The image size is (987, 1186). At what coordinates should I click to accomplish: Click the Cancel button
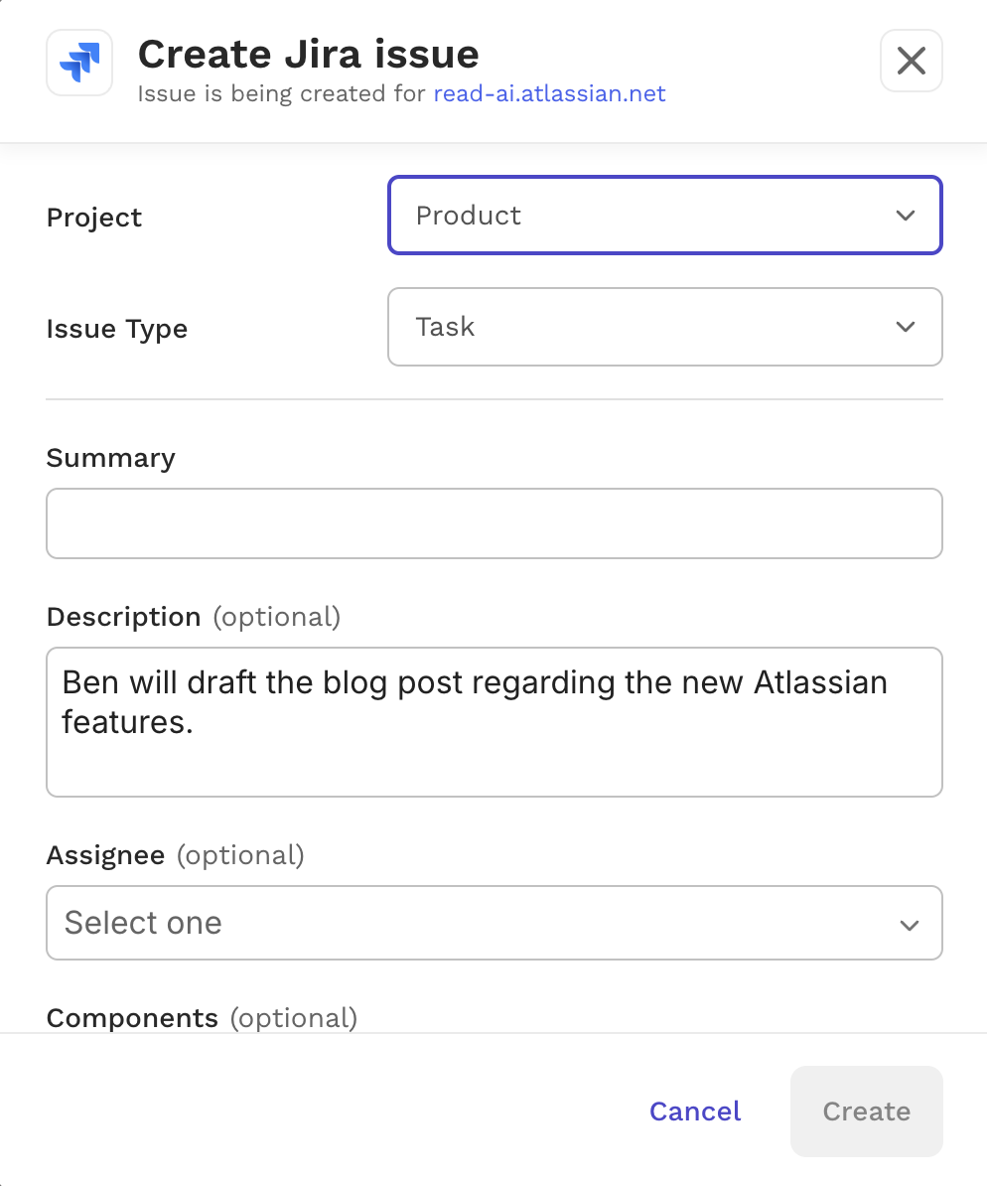[x=695, y=1112]
